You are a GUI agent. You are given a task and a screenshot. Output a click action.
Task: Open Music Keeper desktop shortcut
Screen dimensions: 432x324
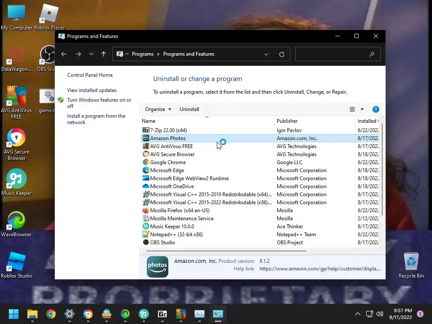[x=16, y=182]
